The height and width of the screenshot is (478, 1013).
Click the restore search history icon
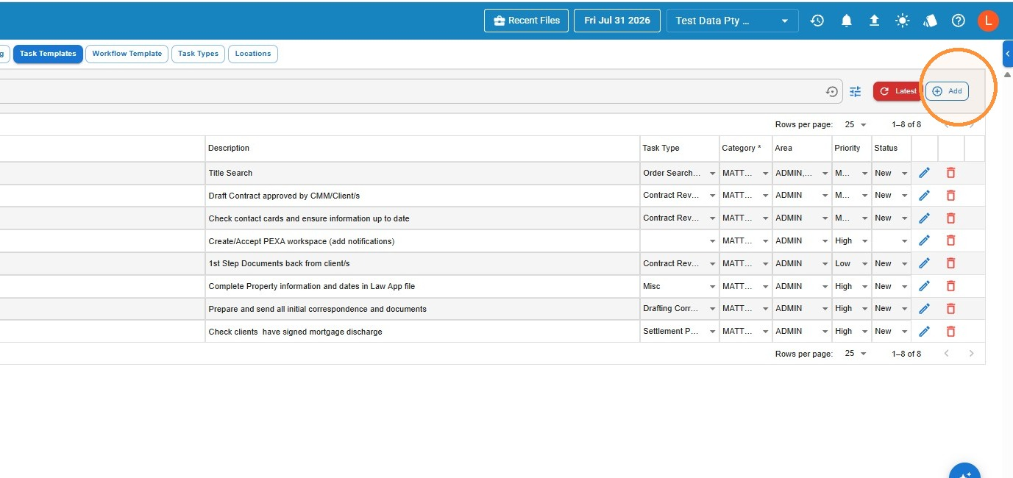click(x=832, y=92)
